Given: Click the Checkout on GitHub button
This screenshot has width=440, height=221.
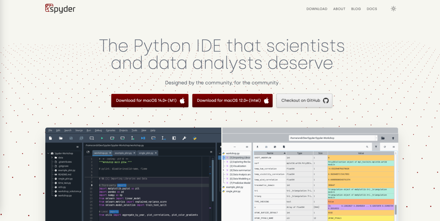Looking at the screenshot, I should (x=304, y=101).
